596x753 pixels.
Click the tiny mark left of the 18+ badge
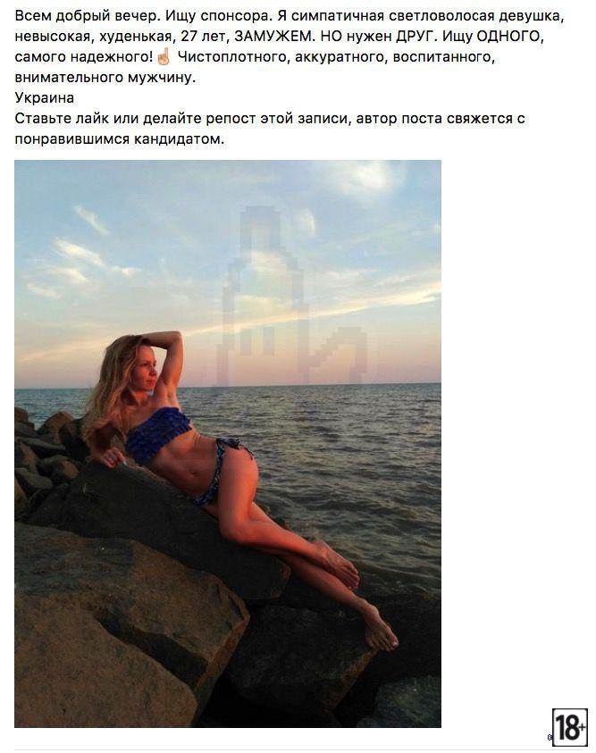pos(550,738)
